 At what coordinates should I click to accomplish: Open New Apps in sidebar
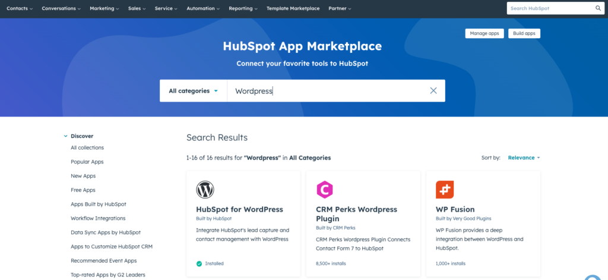(x=83, y=176)
